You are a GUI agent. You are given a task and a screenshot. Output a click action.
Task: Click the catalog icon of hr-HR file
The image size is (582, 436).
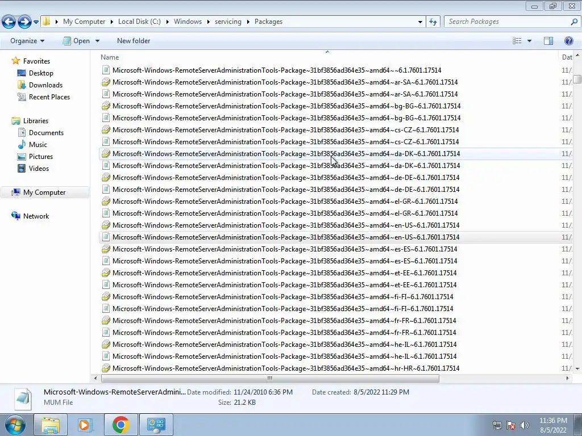tap(106, 368)
